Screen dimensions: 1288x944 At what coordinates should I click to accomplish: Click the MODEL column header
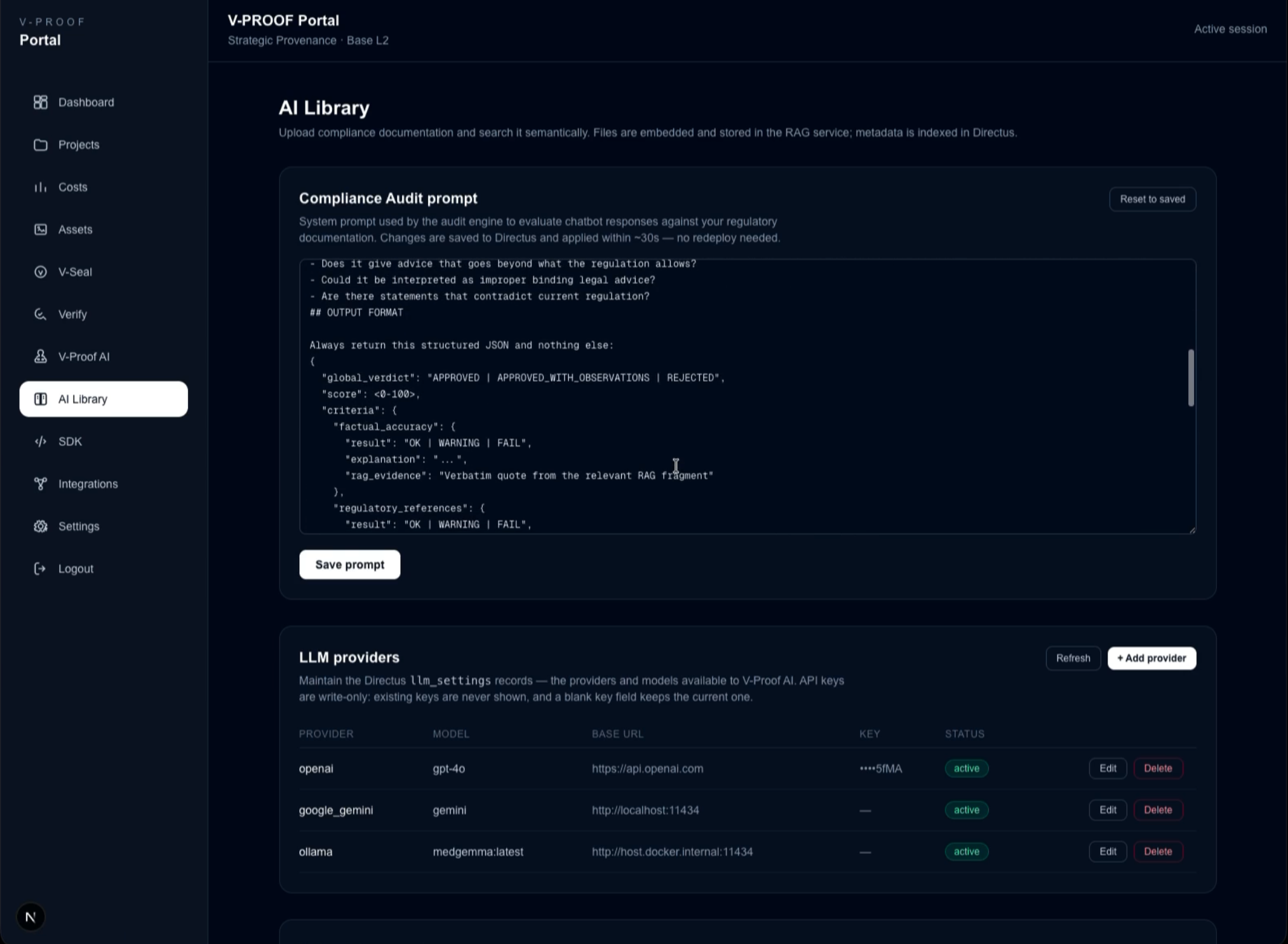point(451,734)
